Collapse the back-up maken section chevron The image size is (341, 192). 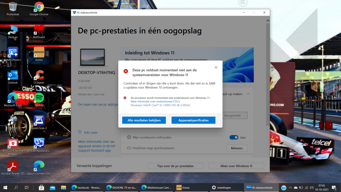pyautogui.click(x=248, y=94)
